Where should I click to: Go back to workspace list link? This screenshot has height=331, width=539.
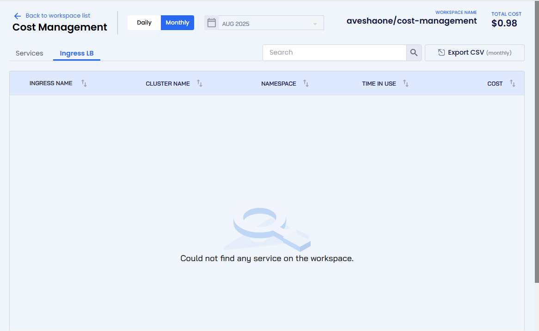pyautogui.click(x=58, y=16)
